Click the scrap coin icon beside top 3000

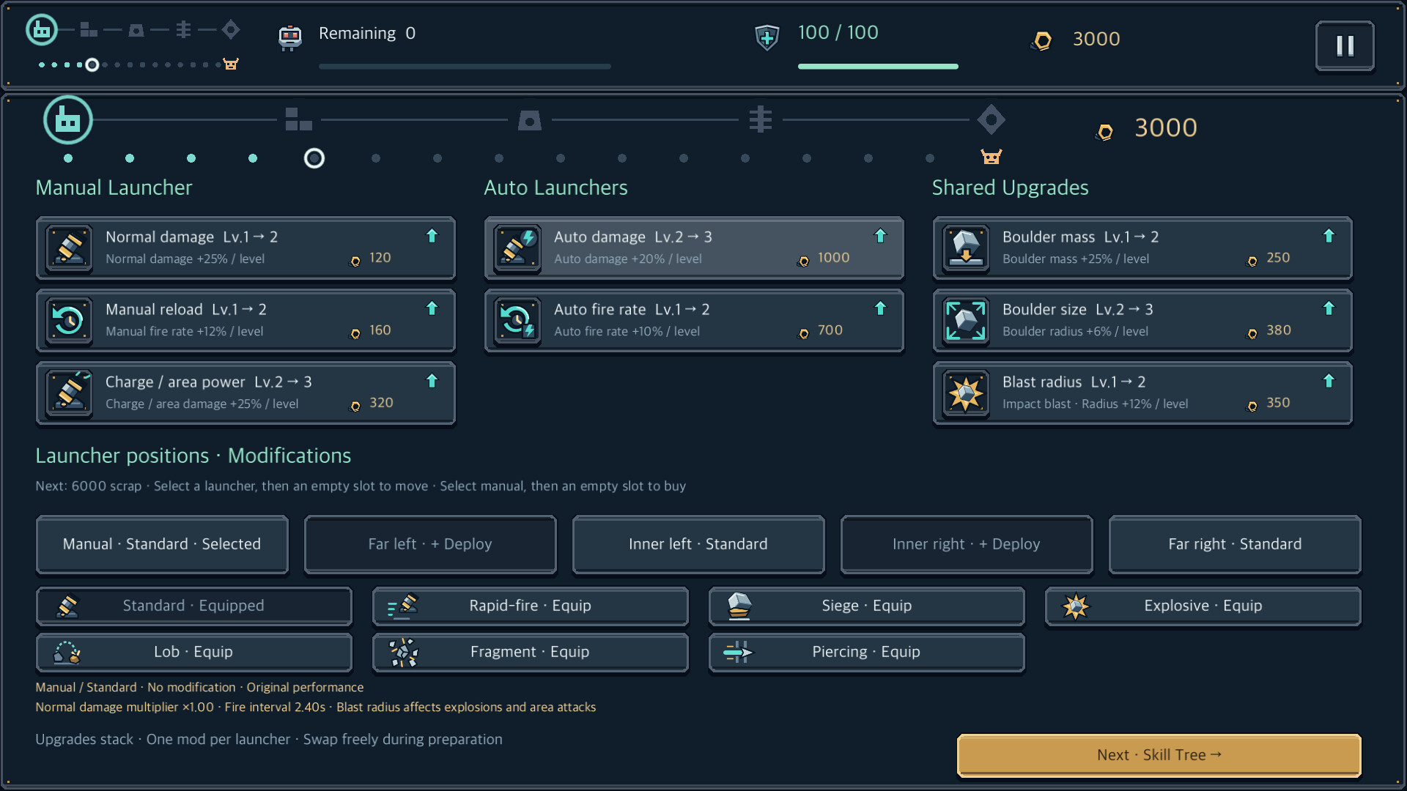coord(1041,40)
